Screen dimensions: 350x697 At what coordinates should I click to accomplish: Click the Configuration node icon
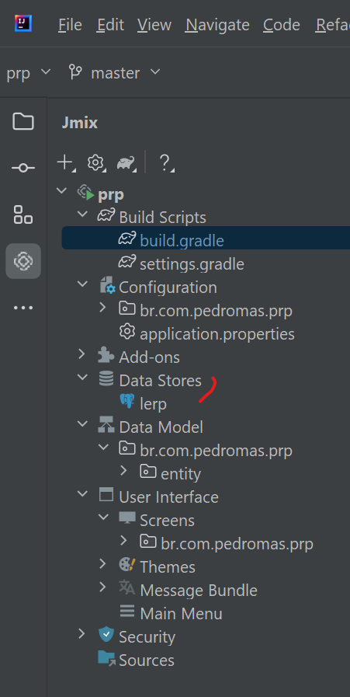click(106, 286)
